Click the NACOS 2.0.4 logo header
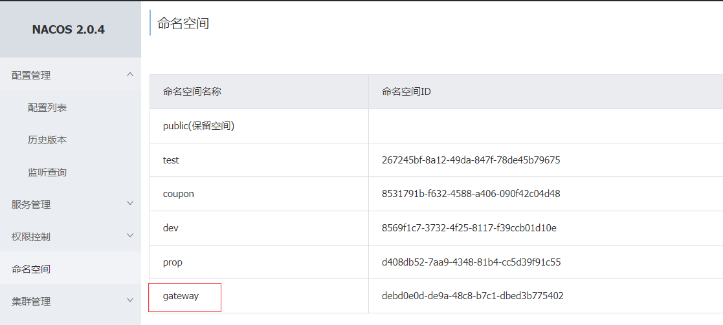Viewport: 723px width, 325px height. 68,30
